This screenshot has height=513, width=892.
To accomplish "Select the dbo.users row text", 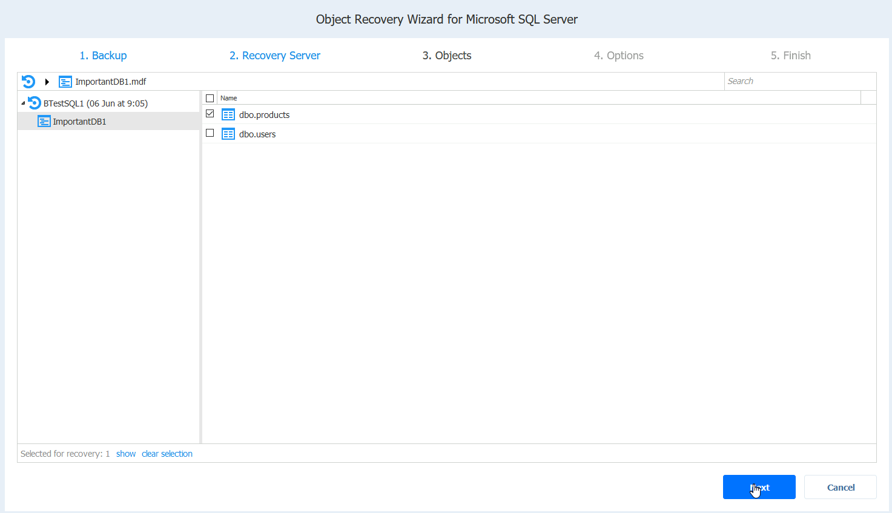I will pos(257,134).
